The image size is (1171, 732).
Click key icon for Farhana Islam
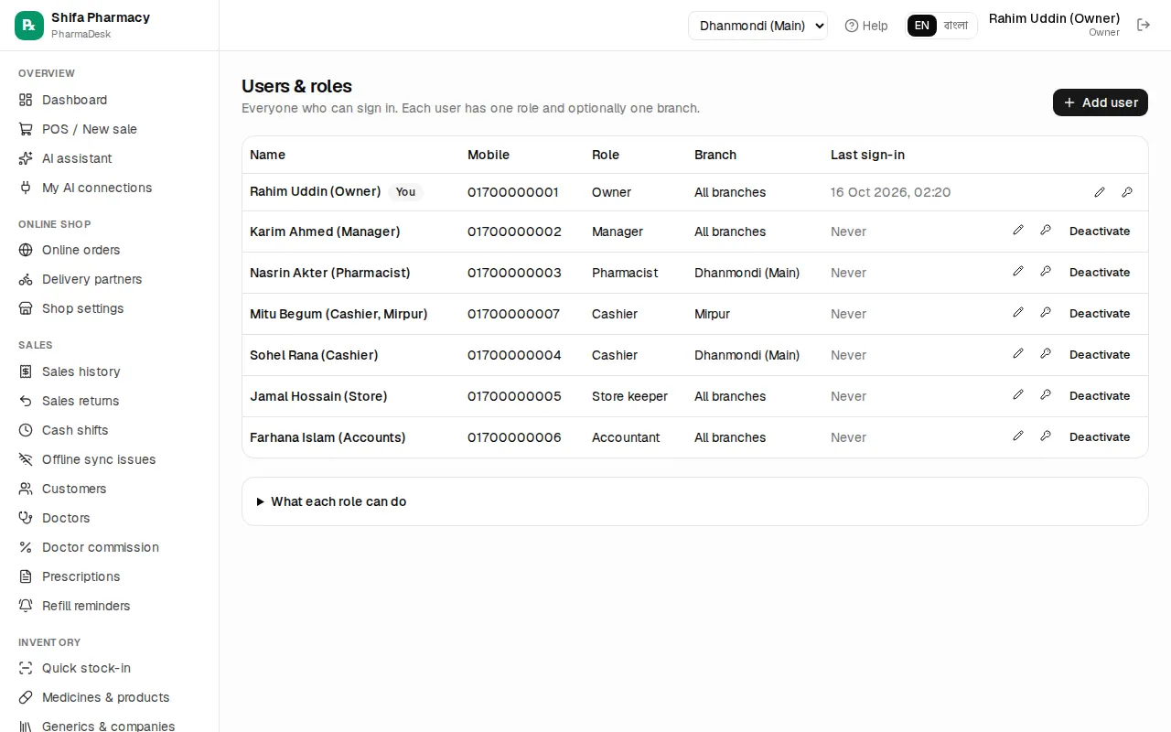tap(1046, 436)
